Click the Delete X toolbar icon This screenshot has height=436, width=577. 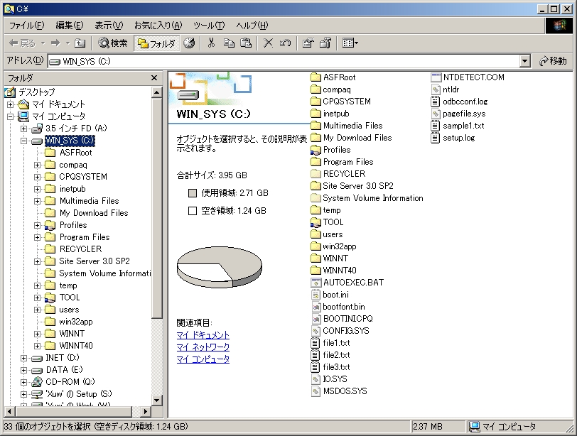(x=268, y=43)
